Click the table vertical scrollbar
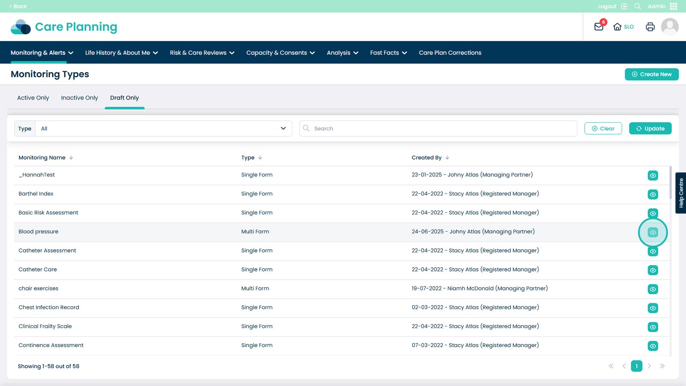 point(670,183)
